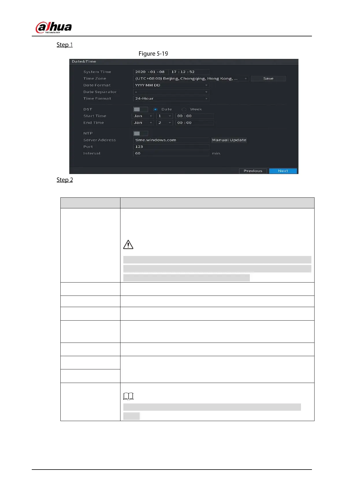
Task: Click the Manual Update button
Action: tap(229, 140)
